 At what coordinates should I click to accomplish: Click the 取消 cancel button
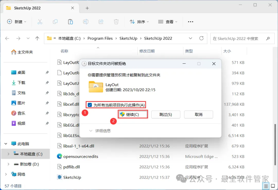198,114
